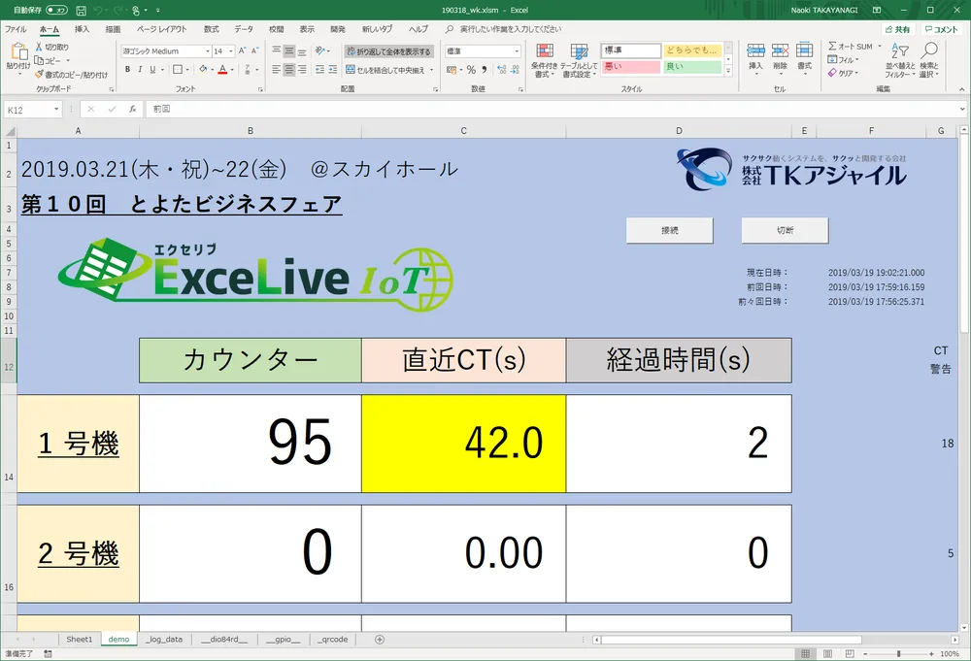Image resolution: width=971 pixels, height=661 pixels.
Task: Switch to the 数式 (Formulas) ribbon tab
Action: pyautogui.click(x=211, y=29)
